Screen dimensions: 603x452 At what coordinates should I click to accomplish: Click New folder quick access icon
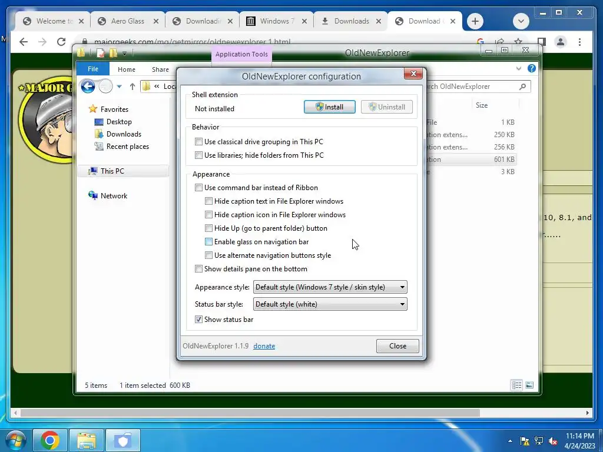pos(113,53)
